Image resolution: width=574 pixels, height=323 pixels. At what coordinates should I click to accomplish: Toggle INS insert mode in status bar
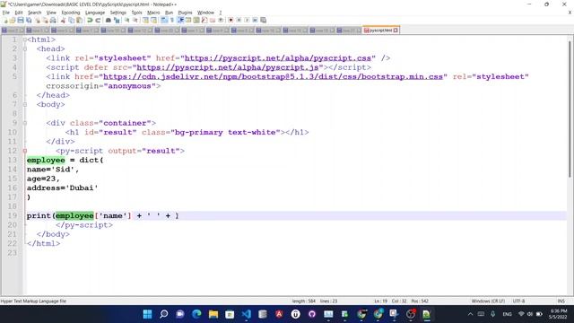pos(561,301)
